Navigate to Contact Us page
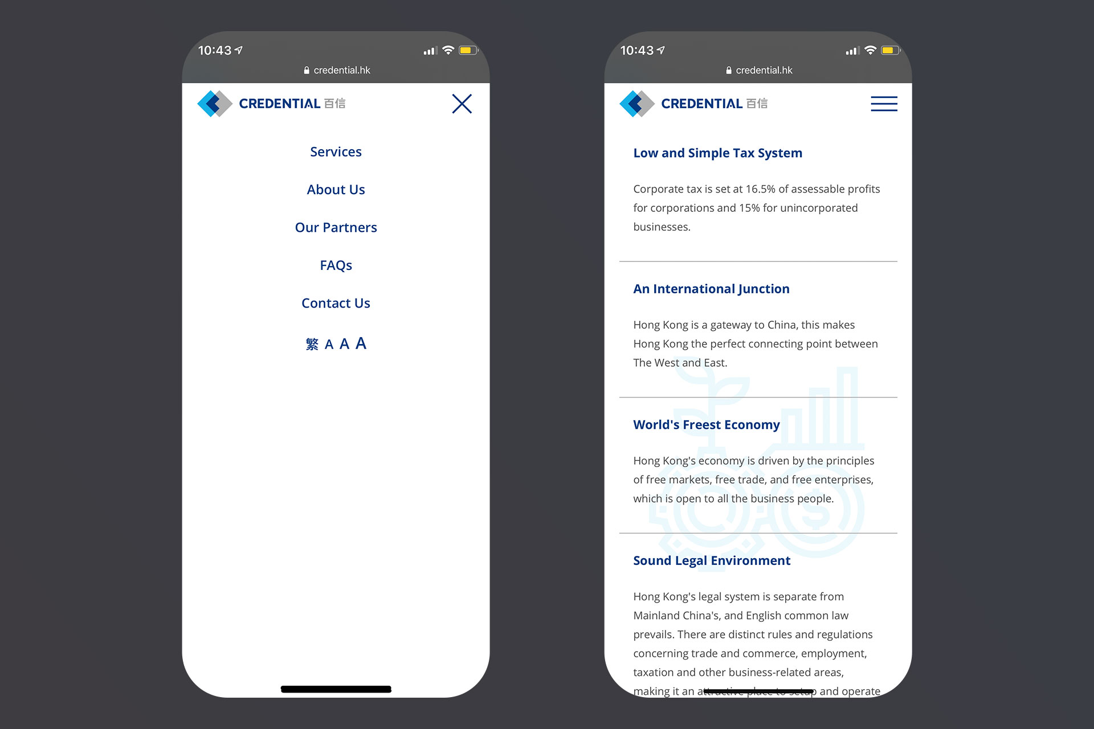 tap(336, 304)
